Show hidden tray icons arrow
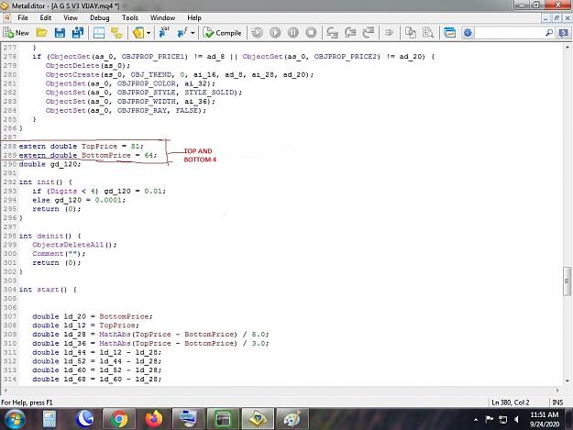573x430 pixels. click(476, 419)
